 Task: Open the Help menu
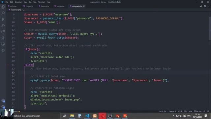tap(48, 2)
